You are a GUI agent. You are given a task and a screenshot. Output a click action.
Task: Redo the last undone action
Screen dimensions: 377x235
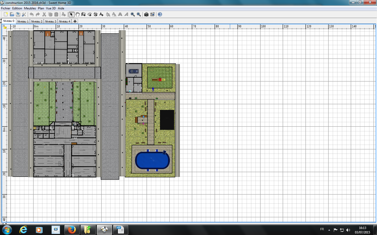tap(38, 14)
